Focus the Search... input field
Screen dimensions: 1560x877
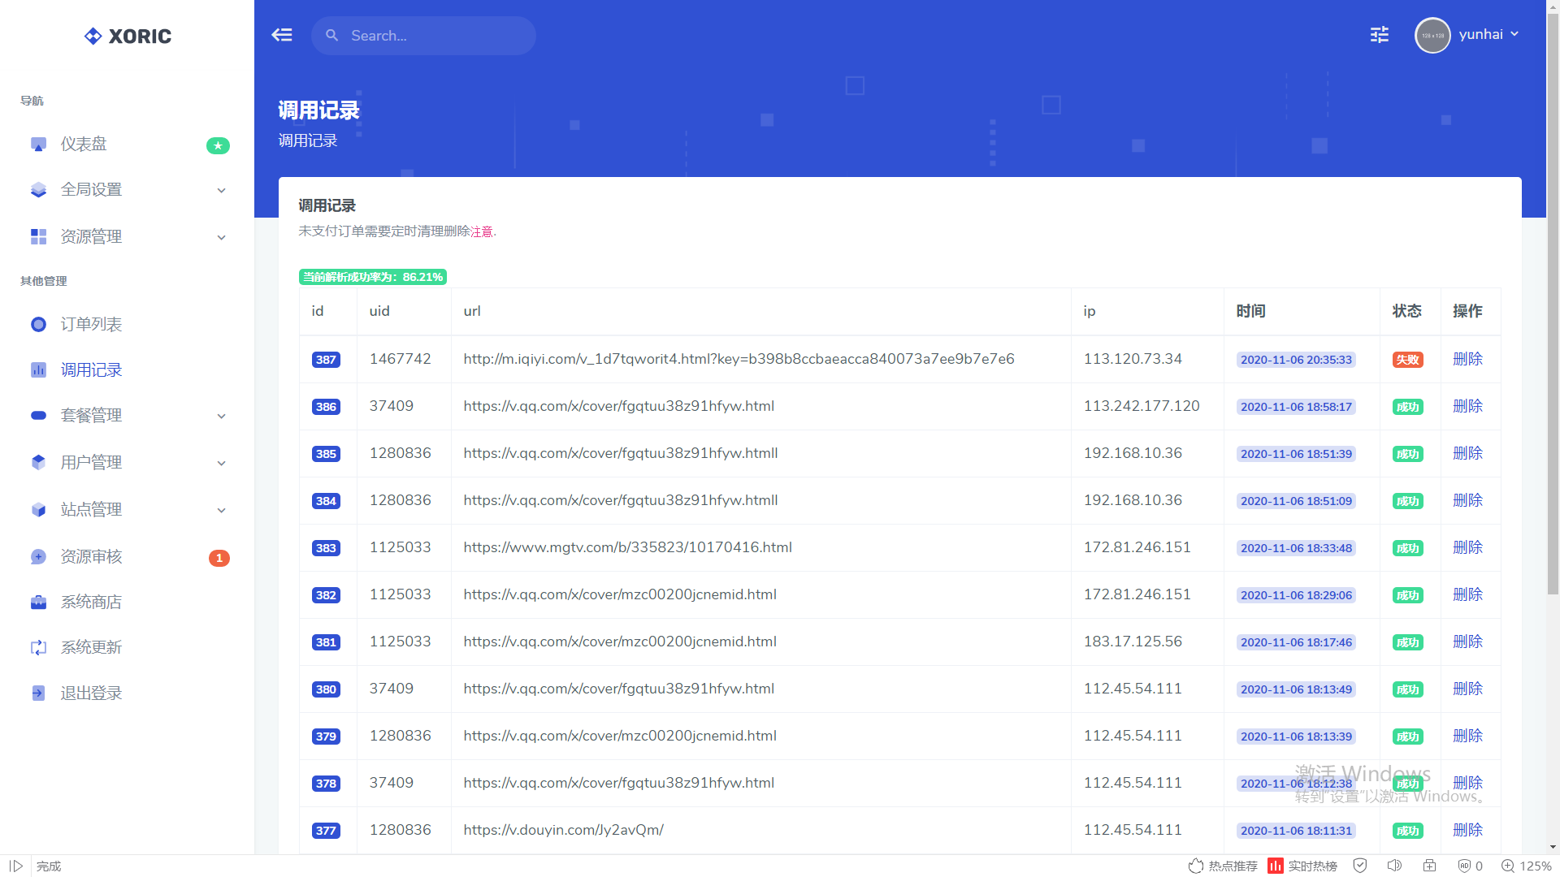[423, 36]
